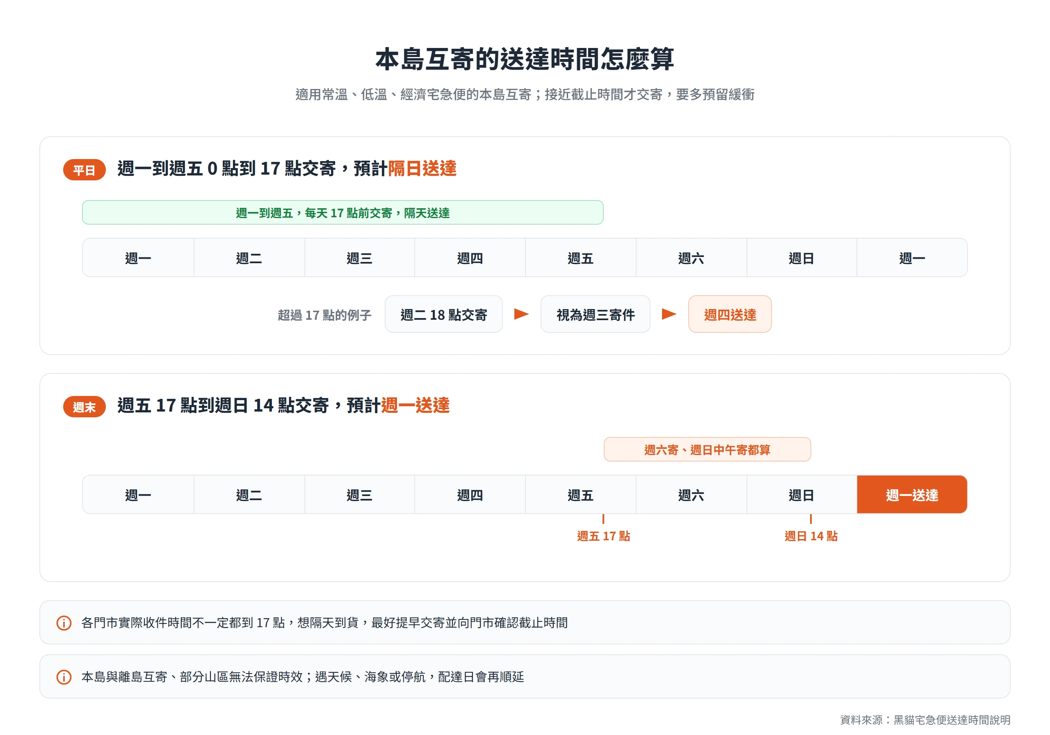Select the orange 週末 badge
The image size is (1050, 735).
(x=84, y=406)
